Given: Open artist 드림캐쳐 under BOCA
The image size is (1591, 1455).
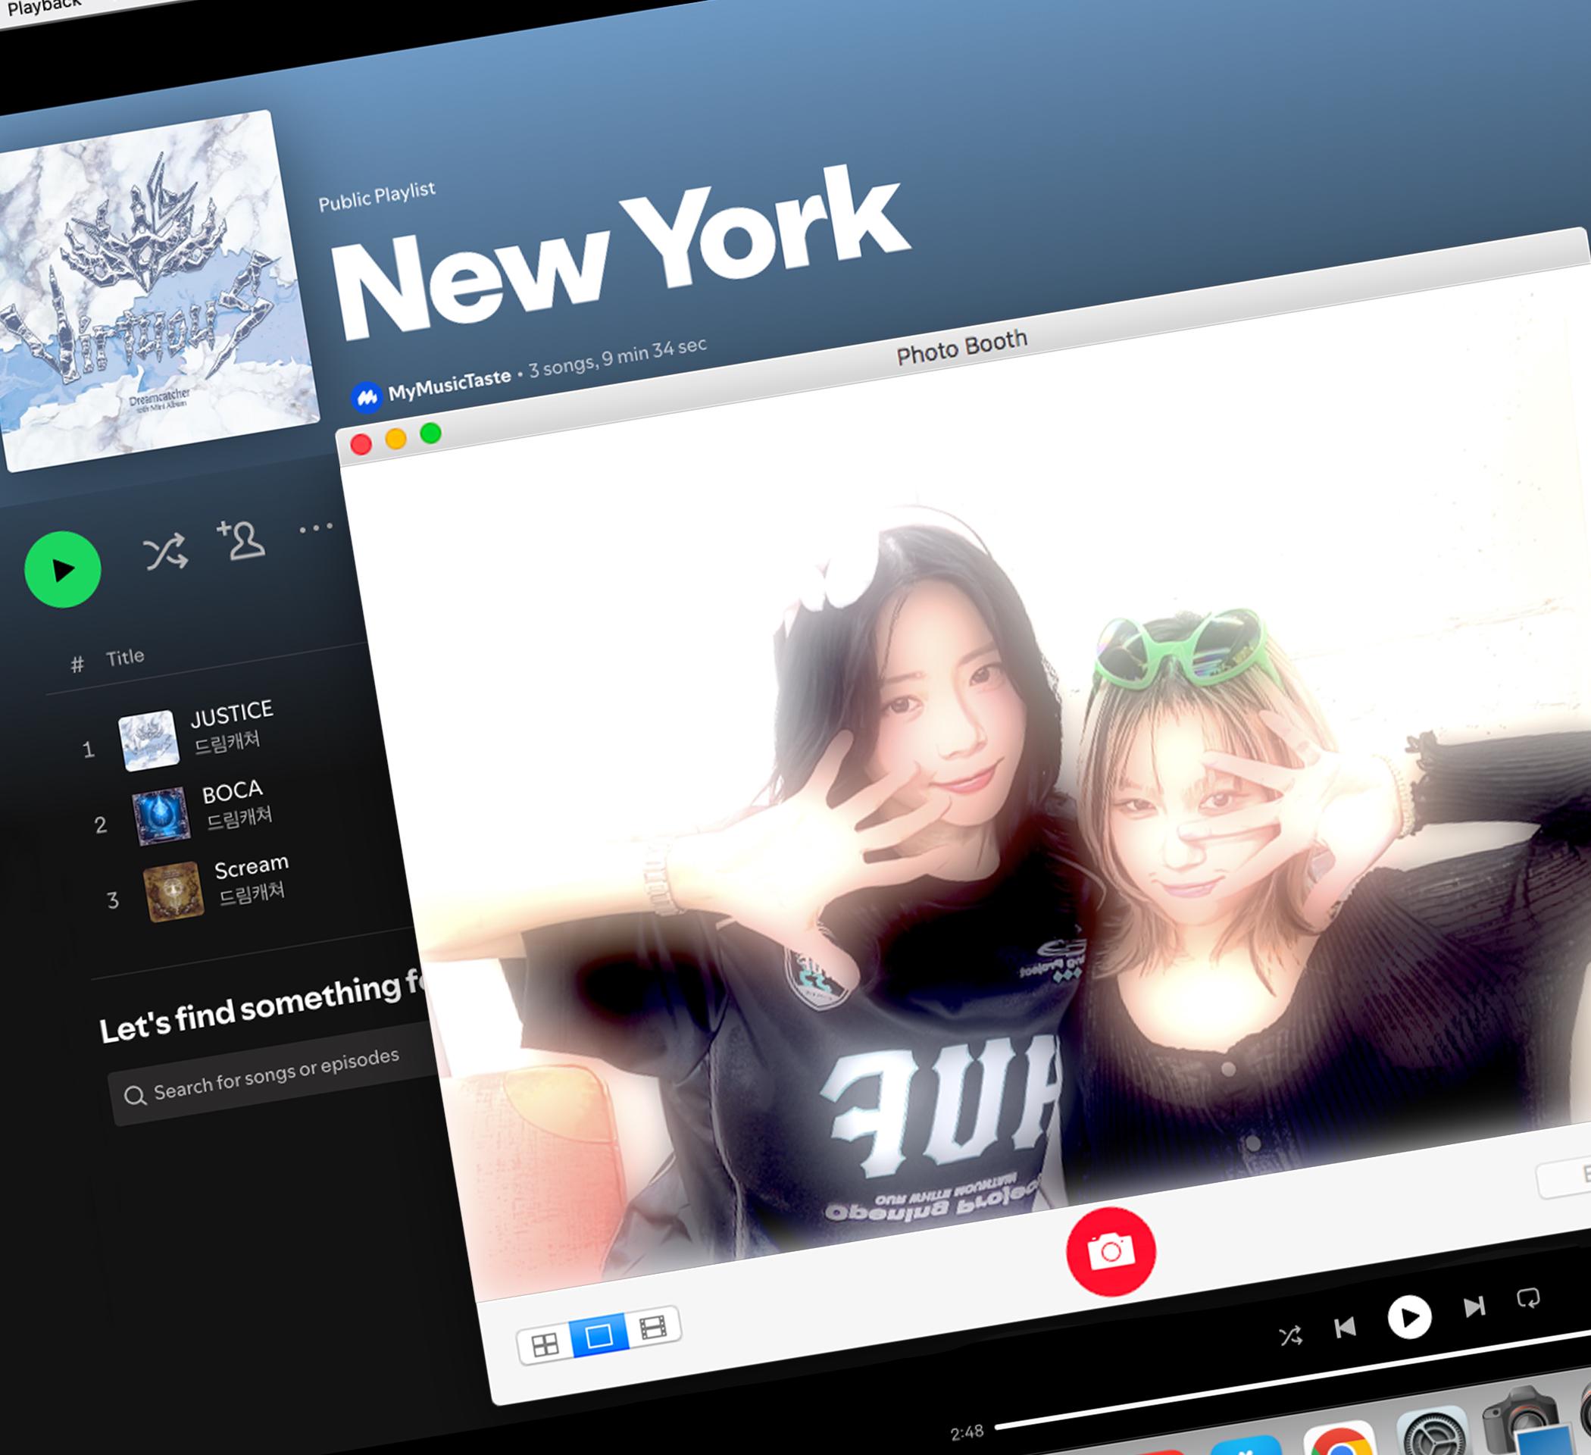Looking at the screenshot, I should point(239,818).
